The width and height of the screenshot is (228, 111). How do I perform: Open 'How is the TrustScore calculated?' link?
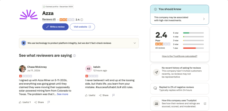180,56
